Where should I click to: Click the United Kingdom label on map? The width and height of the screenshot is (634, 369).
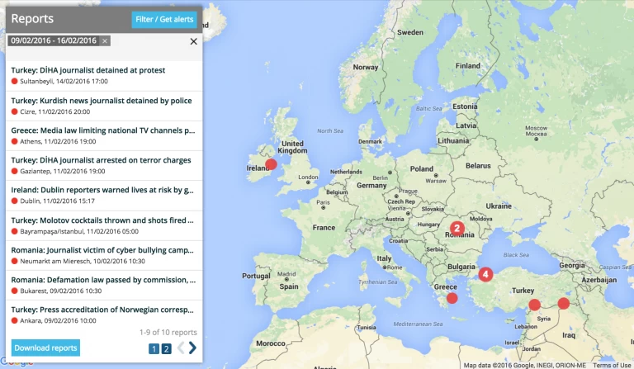pos(293,147)
